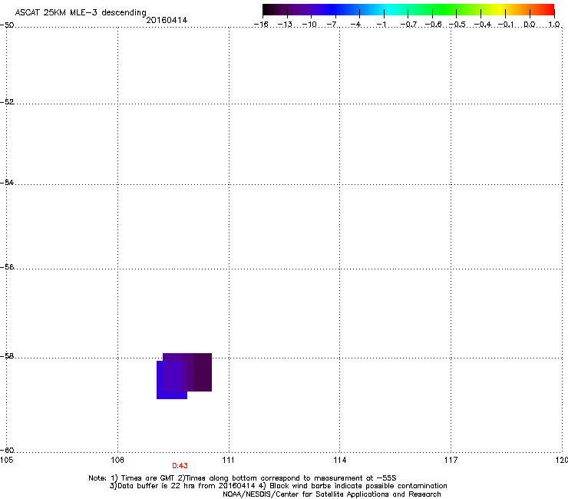Click longitude label 108

[117, 460]
